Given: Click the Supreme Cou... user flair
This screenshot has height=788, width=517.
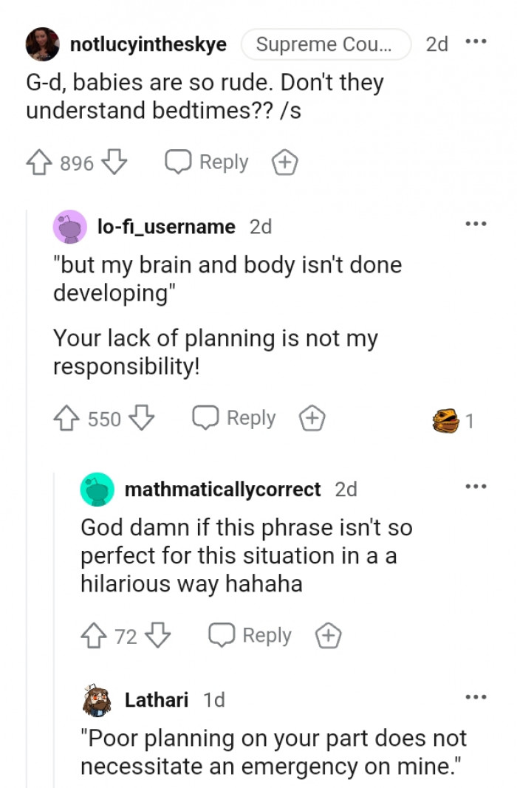Looking at the screenshot, I should 326,44.
